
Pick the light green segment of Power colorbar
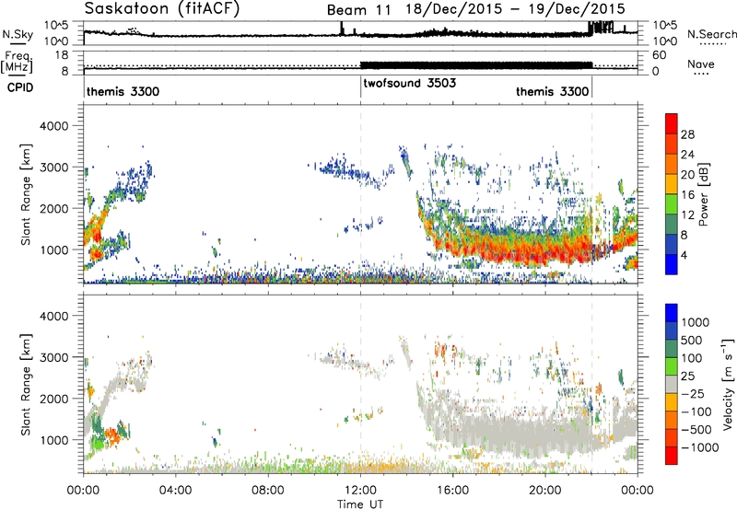672,203
